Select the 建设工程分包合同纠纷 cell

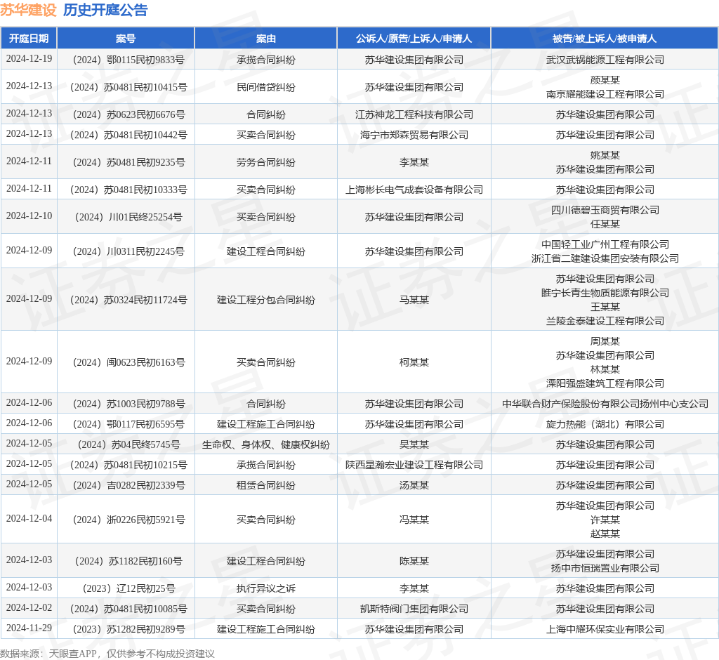266,300
